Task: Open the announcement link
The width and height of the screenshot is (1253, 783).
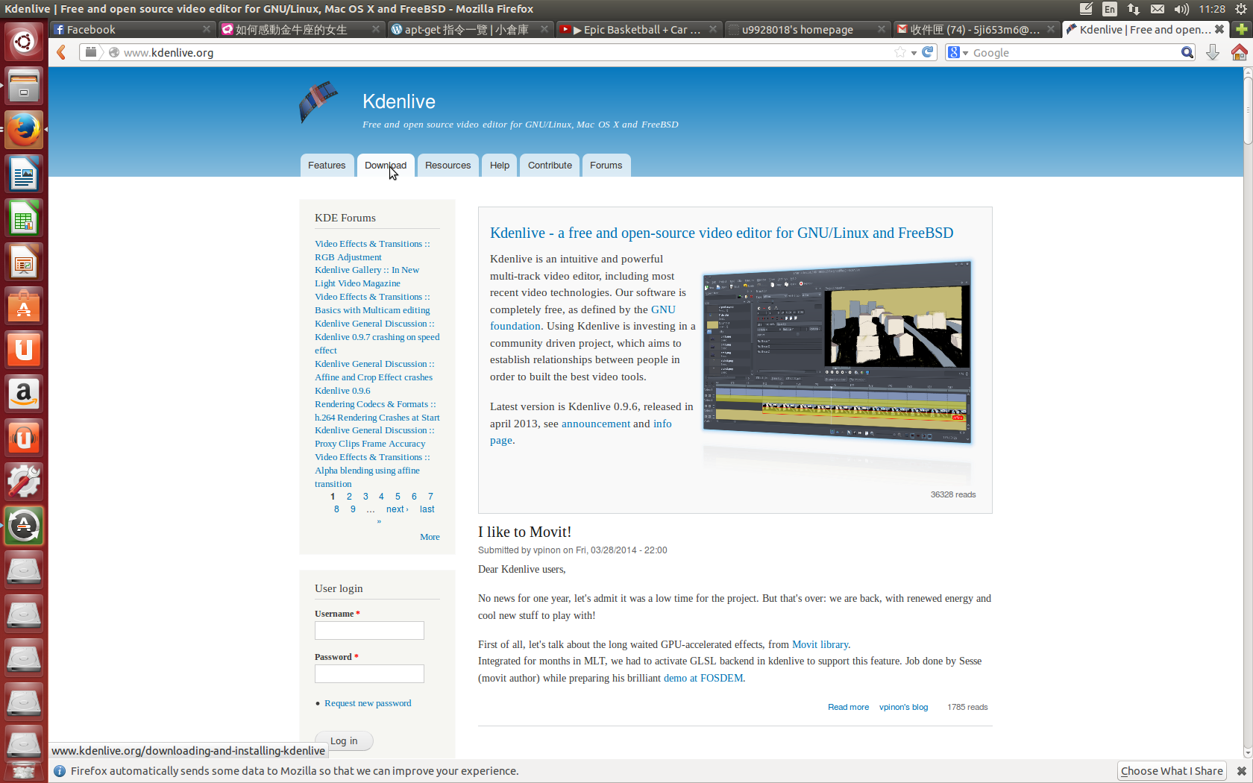Action: pyautogui.click(x=596, y=424)
